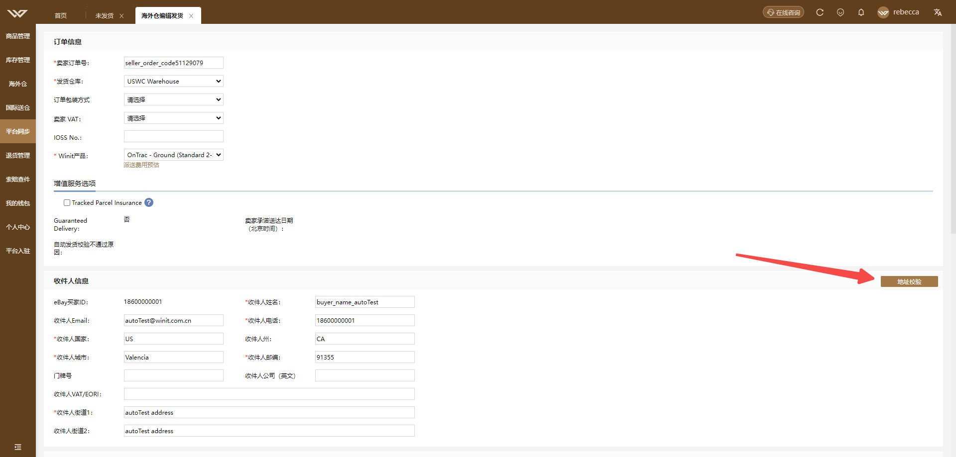Click the 增值服务选项 section heading

75,183
